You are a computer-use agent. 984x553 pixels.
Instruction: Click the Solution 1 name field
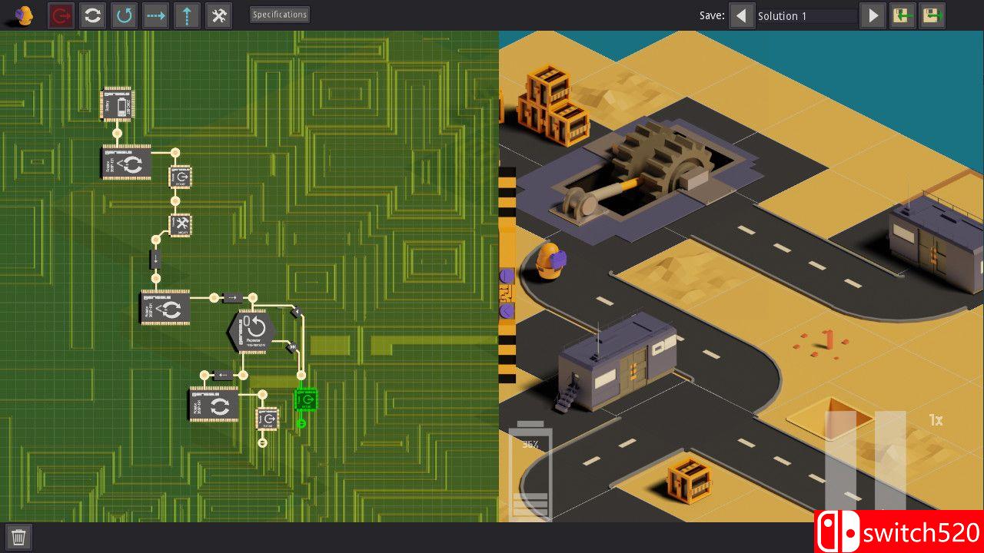click(806, 16)
